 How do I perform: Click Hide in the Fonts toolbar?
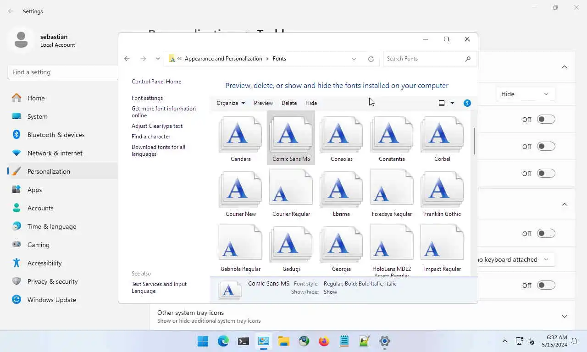311,103
